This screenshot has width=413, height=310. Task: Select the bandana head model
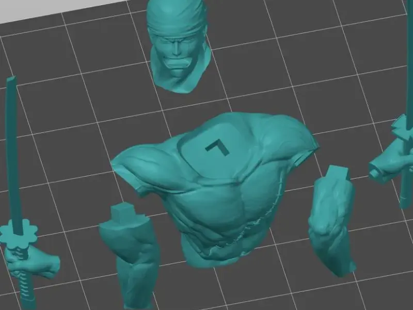point(179,46)
